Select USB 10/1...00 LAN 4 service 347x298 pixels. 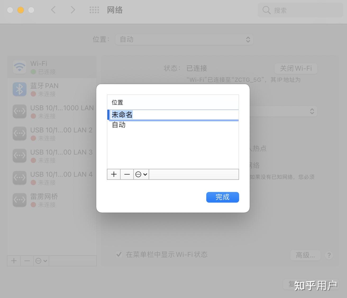[x=52, y=178]
